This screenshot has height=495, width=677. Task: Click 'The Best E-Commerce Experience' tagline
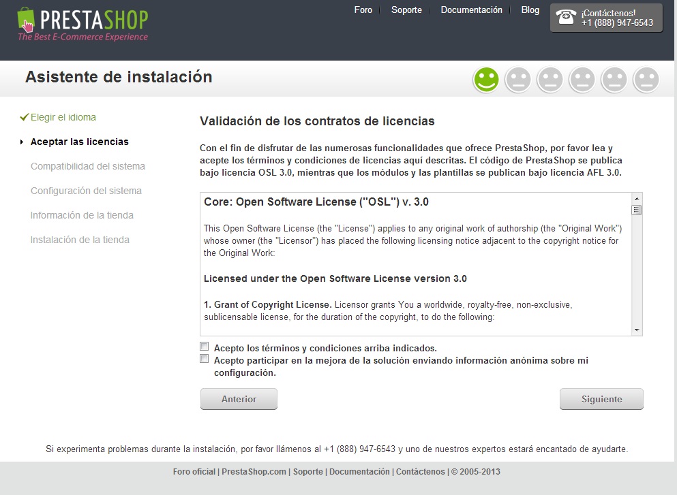point(83,37)
